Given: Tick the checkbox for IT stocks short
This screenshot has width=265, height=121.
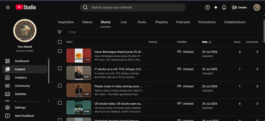Looking at the screenshot, I should tap(60, 68).
